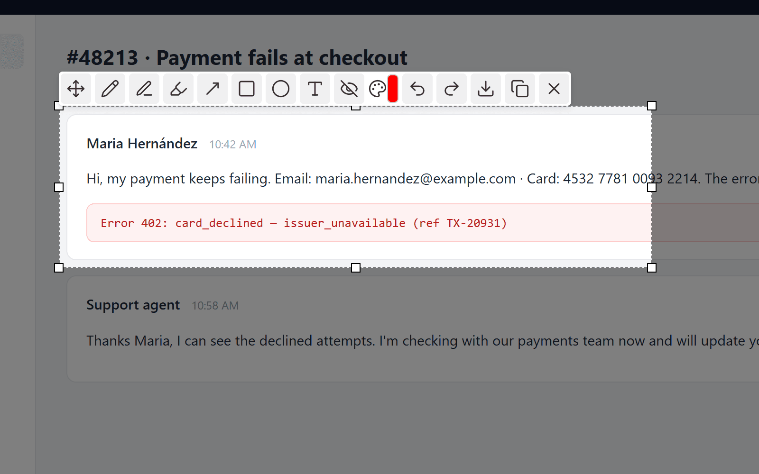The image size is (759, 474).
Task: Click the name Maria Hernández
Action: (x=142, y=144)
